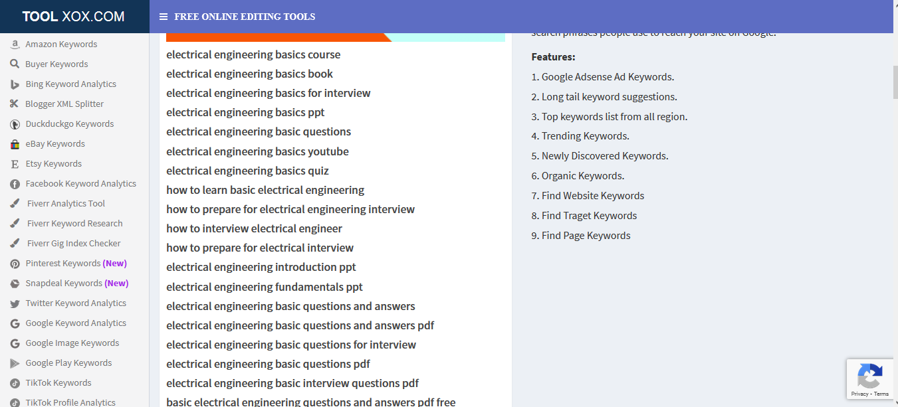The height and width of the screenshot is (407, 898).
Task: Click the 'Features:' heading
Action: tap(553, 57)
